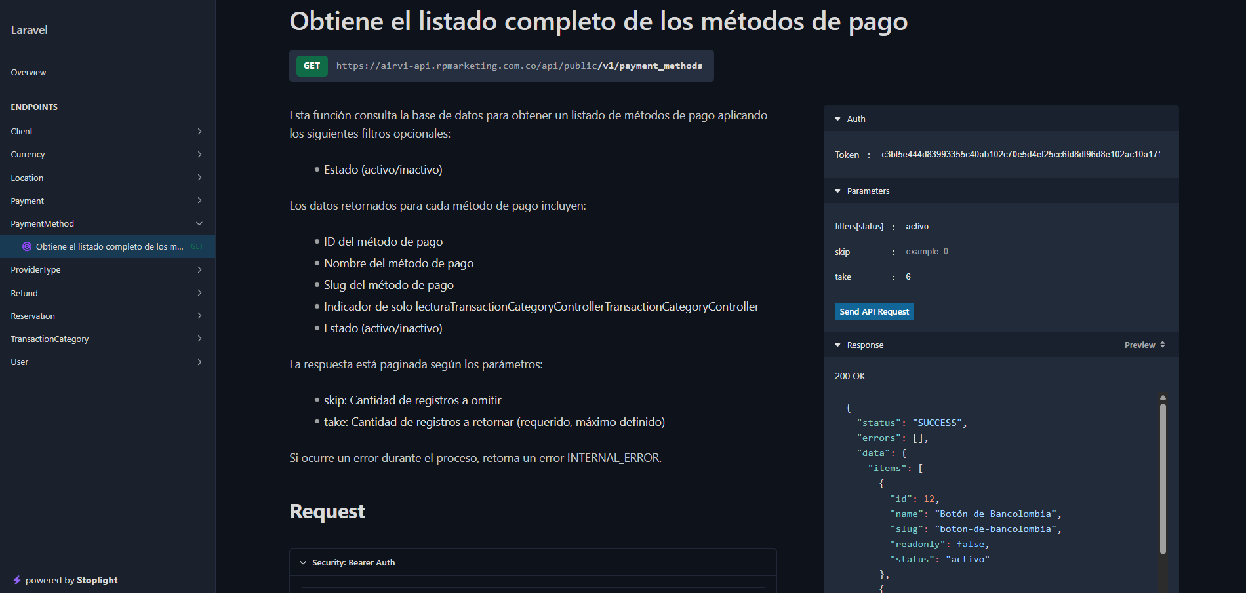
Task: Collapse the Parameters panel triangle
Action: pyautogui.click(x=838, y=191)
